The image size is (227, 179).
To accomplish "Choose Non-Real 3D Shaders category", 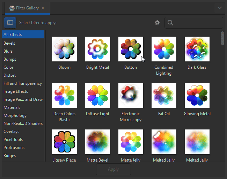I will (x=23, y=124).
